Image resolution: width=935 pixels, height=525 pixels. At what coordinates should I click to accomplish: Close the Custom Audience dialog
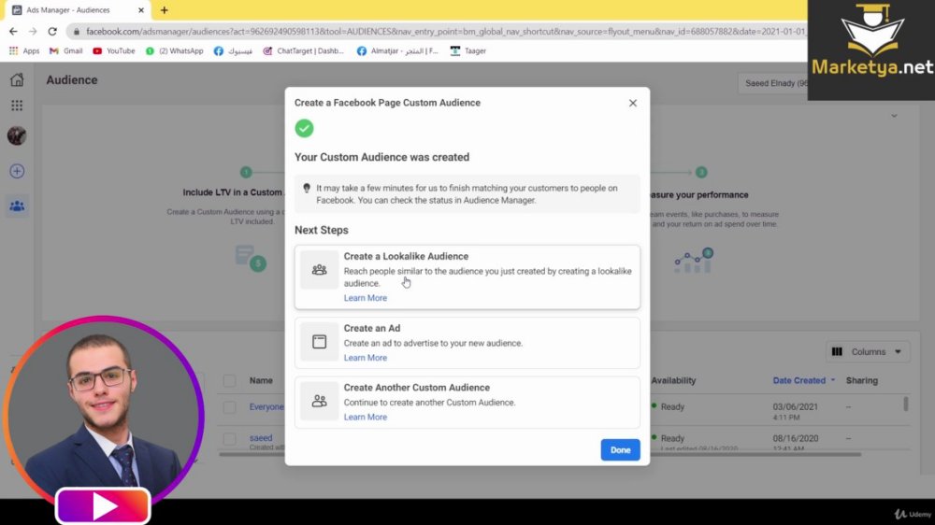pyautogui.click(x=633, y=103)
